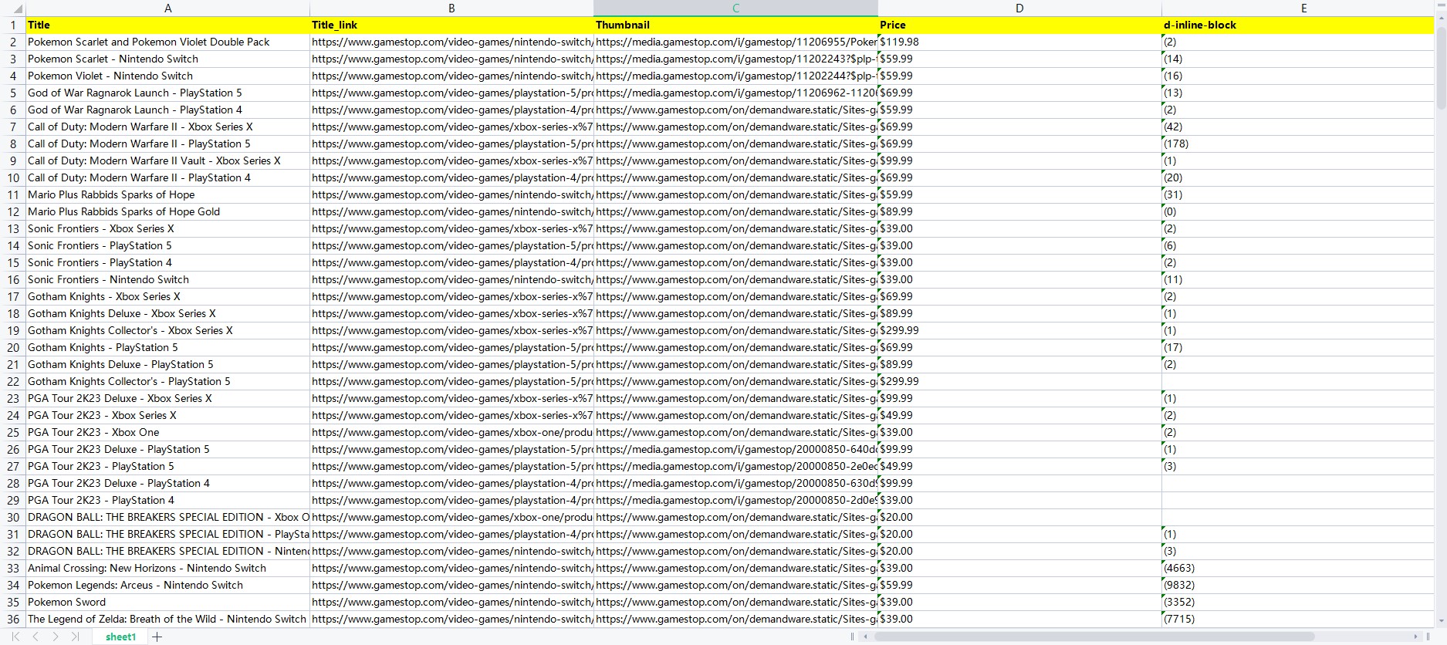Select the Title_link cell for Pokemon Sword row
This screenshot has height=645, width=1447.
tap(451, 602)
